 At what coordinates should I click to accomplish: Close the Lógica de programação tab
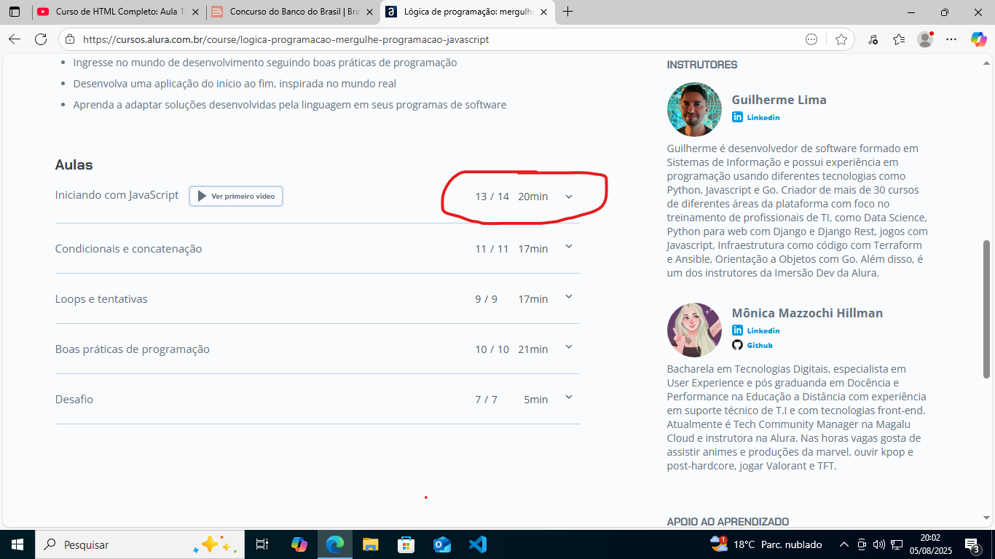[543, 12]
